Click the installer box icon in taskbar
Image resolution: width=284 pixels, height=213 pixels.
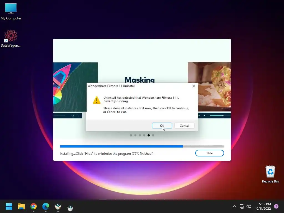tap(58, 206)
